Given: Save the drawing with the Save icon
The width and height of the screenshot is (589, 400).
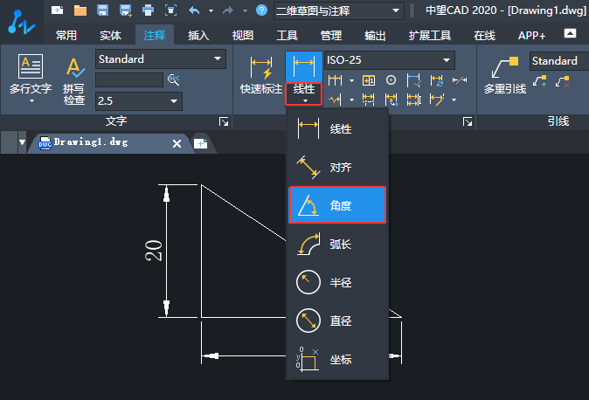Looking at the screenshot, I should (x=102, y=10).
